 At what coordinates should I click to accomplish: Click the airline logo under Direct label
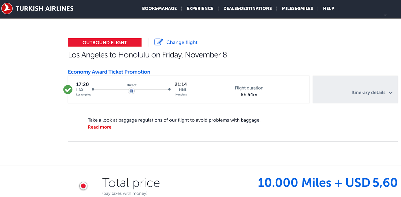click(x=131, y=91)
